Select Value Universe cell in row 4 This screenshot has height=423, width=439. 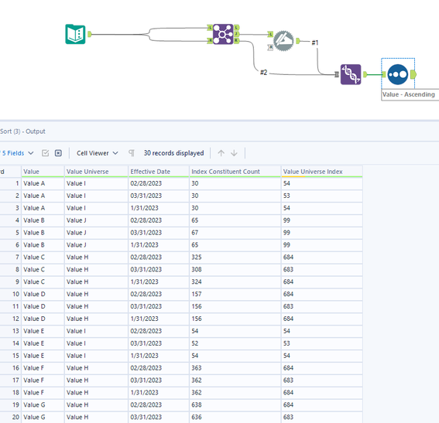point(96,220)
